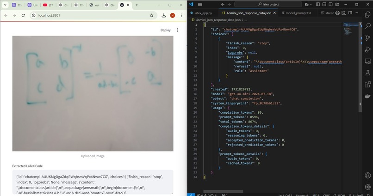Bookmark this page with the star icon
This screenshot has height=196, width=373.
click(151, 15)
